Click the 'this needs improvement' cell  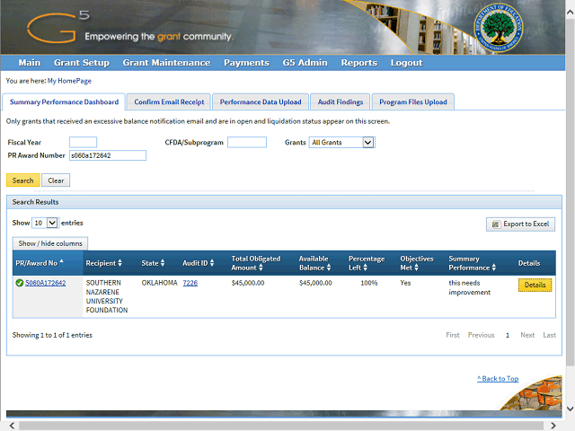coord(469,287)
